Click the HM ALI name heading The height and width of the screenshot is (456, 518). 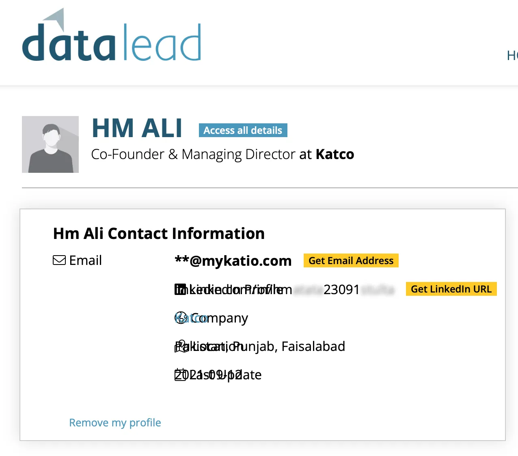point(137,129)
